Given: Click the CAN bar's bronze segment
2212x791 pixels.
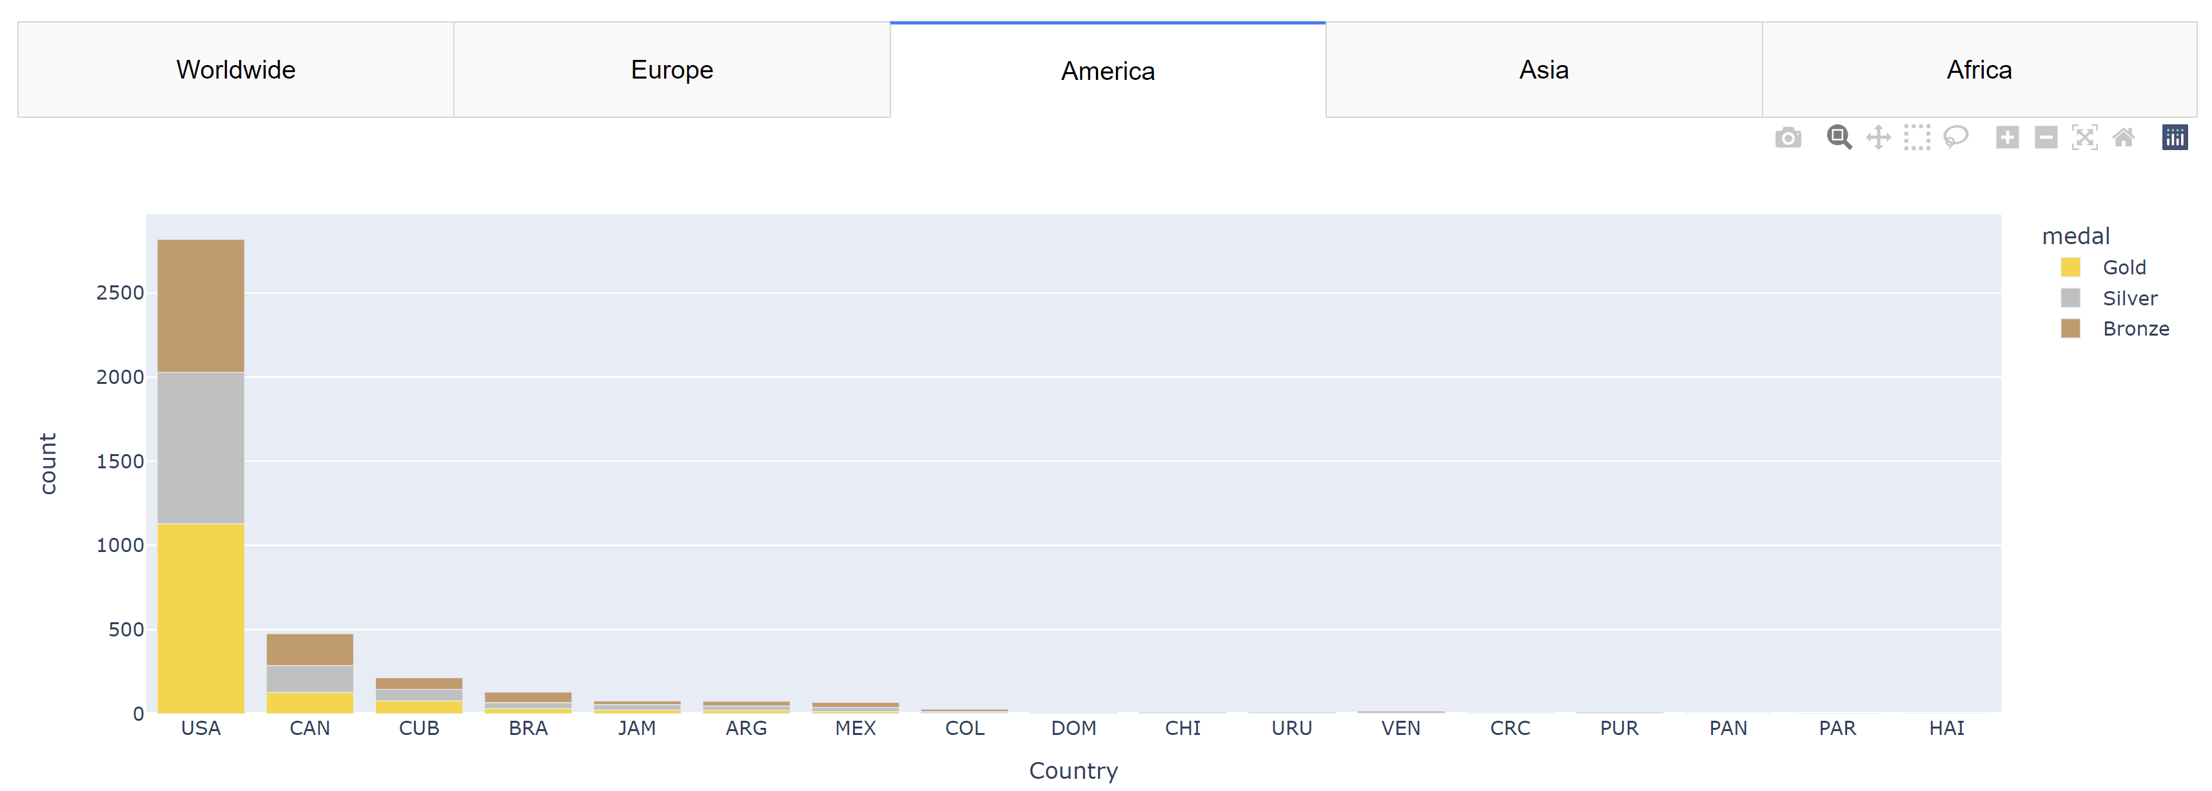Looking at the screenshot, I should [309, 649].
